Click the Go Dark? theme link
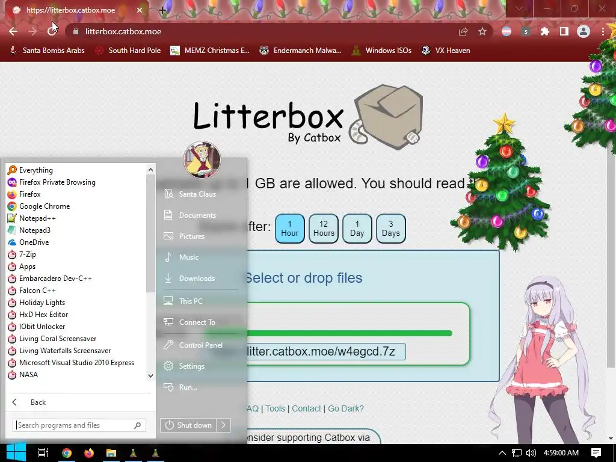Image resolution: width=616 pixels, height=462 pixels. pyautogui.click(x=346, y=408)
